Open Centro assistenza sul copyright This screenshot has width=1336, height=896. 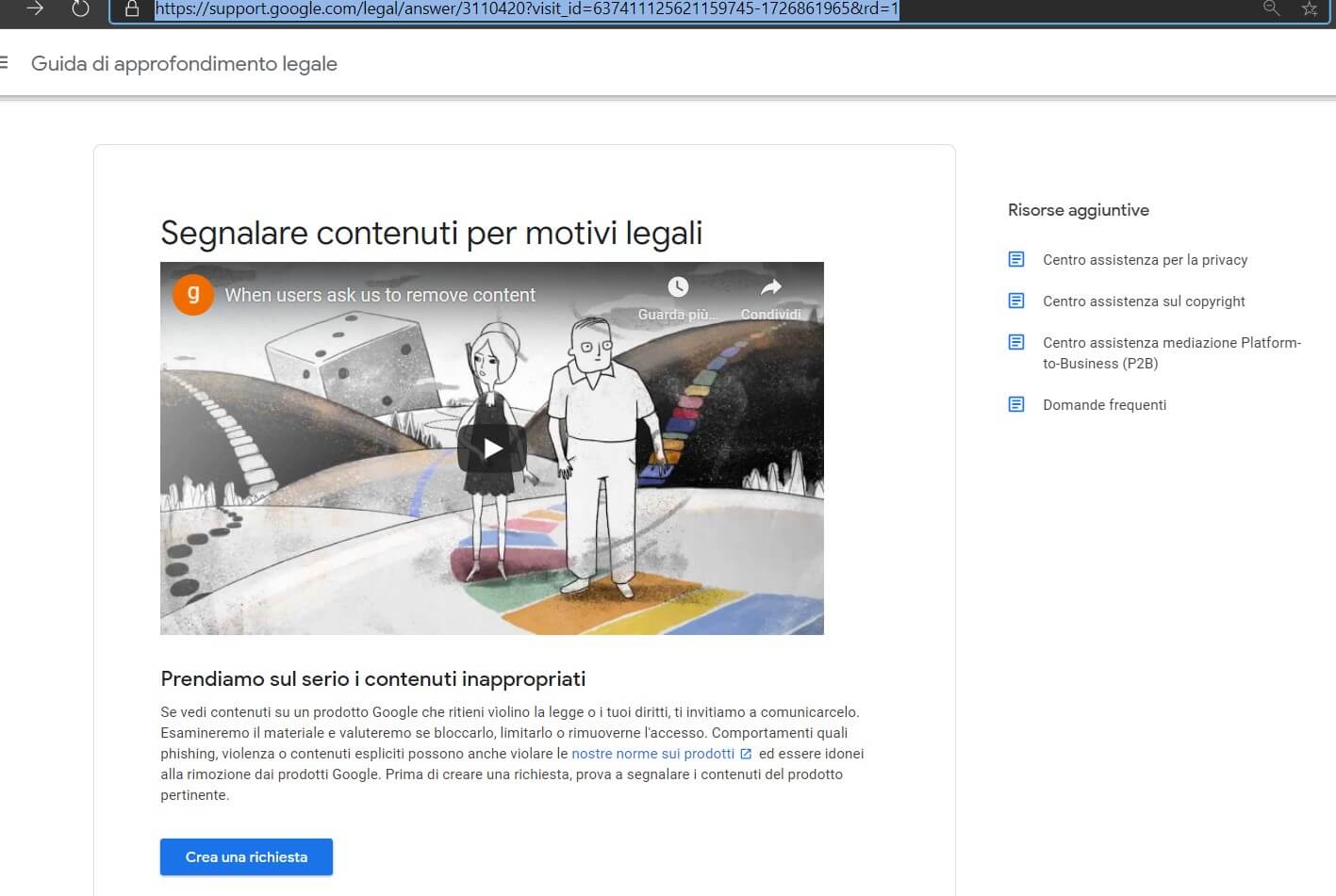tap(1144, 301)
